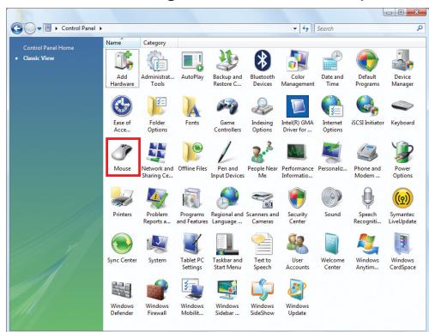Click the Back navigation button
This screenshot has width=429, height=332.
17,28
